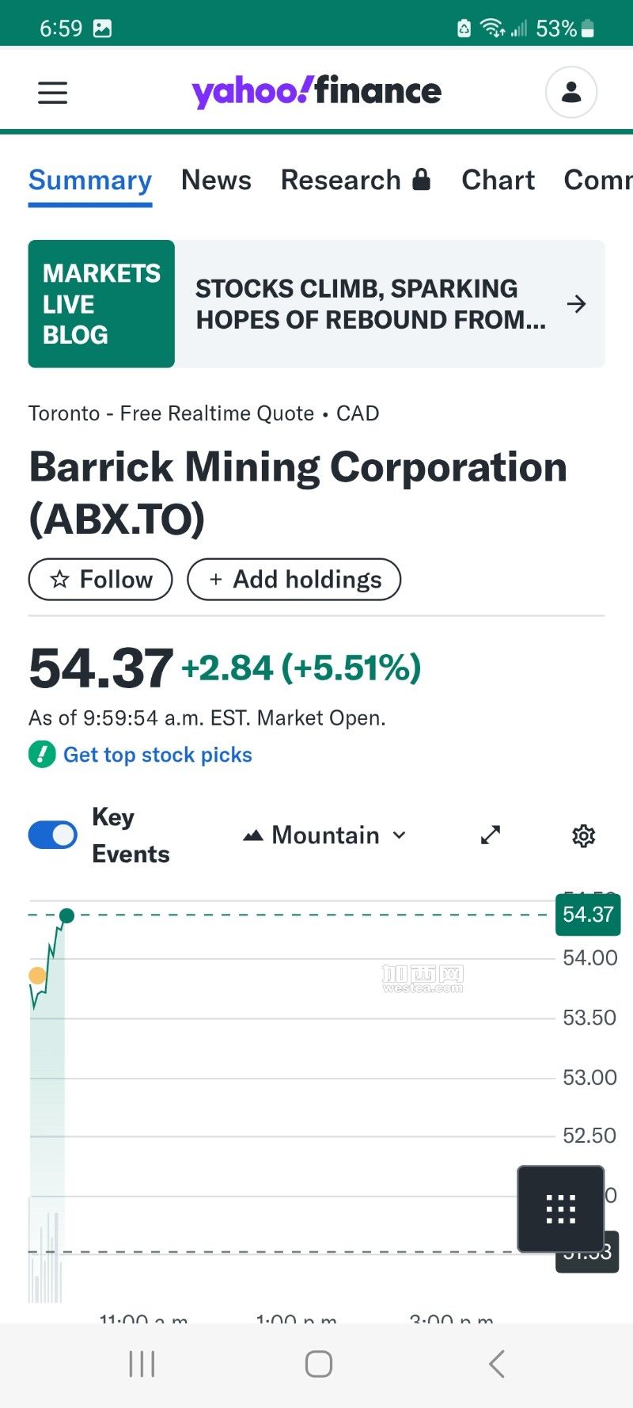The image size is (633, 1408).
Task: Open chart settings gear
Action: pos(583,835)
